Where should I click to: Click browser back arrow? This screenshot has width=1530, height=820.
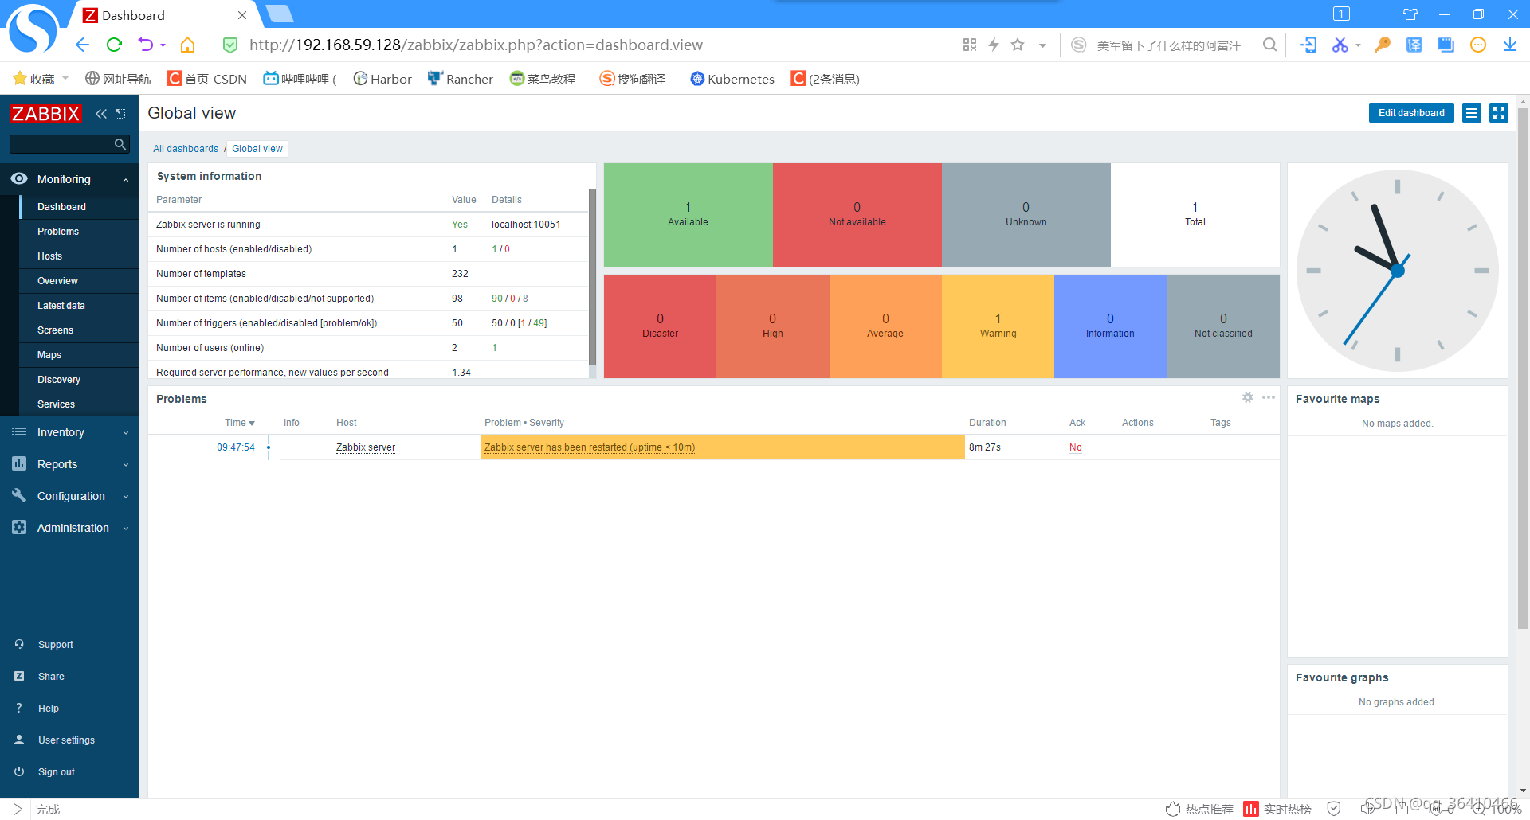pyautogui.click(x=82, y=45)
